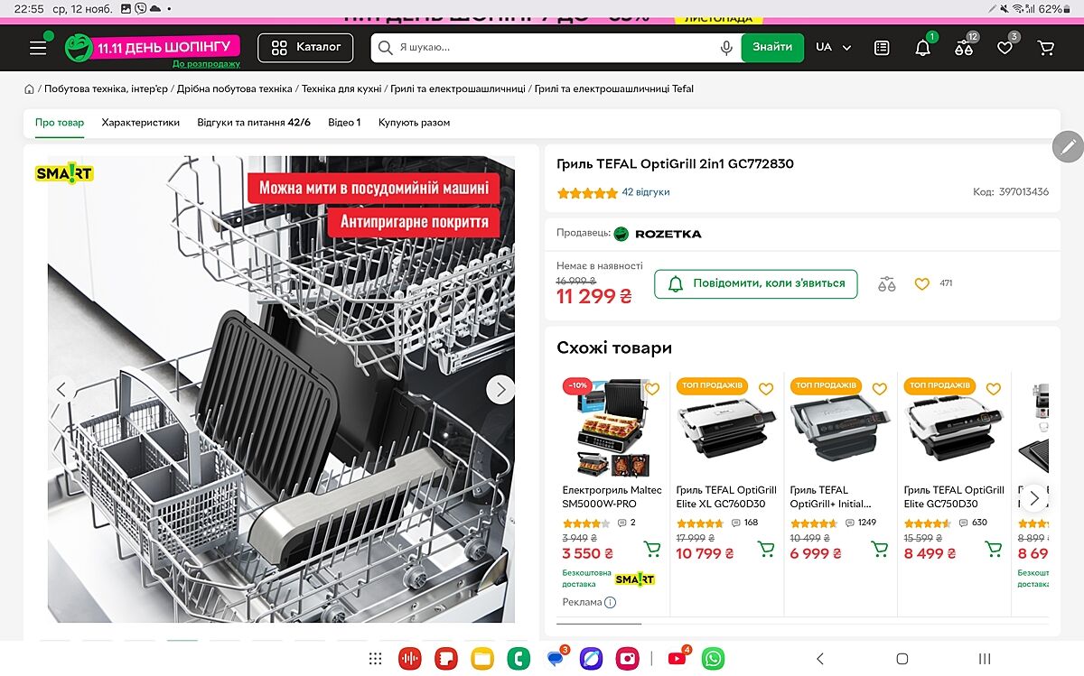The image size is (1084, 676).
Task: Focus the Я шукаю search field
Action: (551, 48)
